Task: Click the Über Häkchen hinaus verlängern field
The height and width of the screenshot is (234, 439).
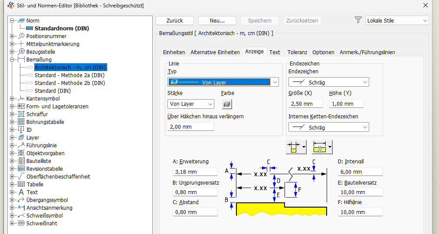Action: [x=191, y=127]
